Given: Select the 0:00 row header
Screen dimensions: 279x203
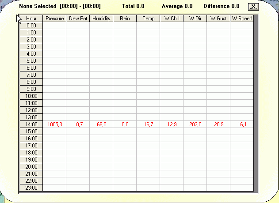Looking at the screenshot, I should [x=31, y=26].
